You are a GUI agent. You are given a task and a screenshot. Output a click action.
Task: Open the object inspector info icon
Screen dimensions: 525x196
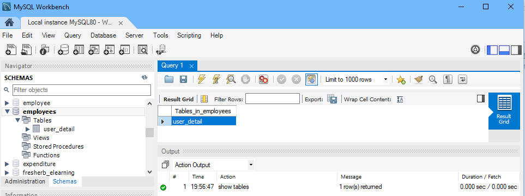(x=44, y=50)
